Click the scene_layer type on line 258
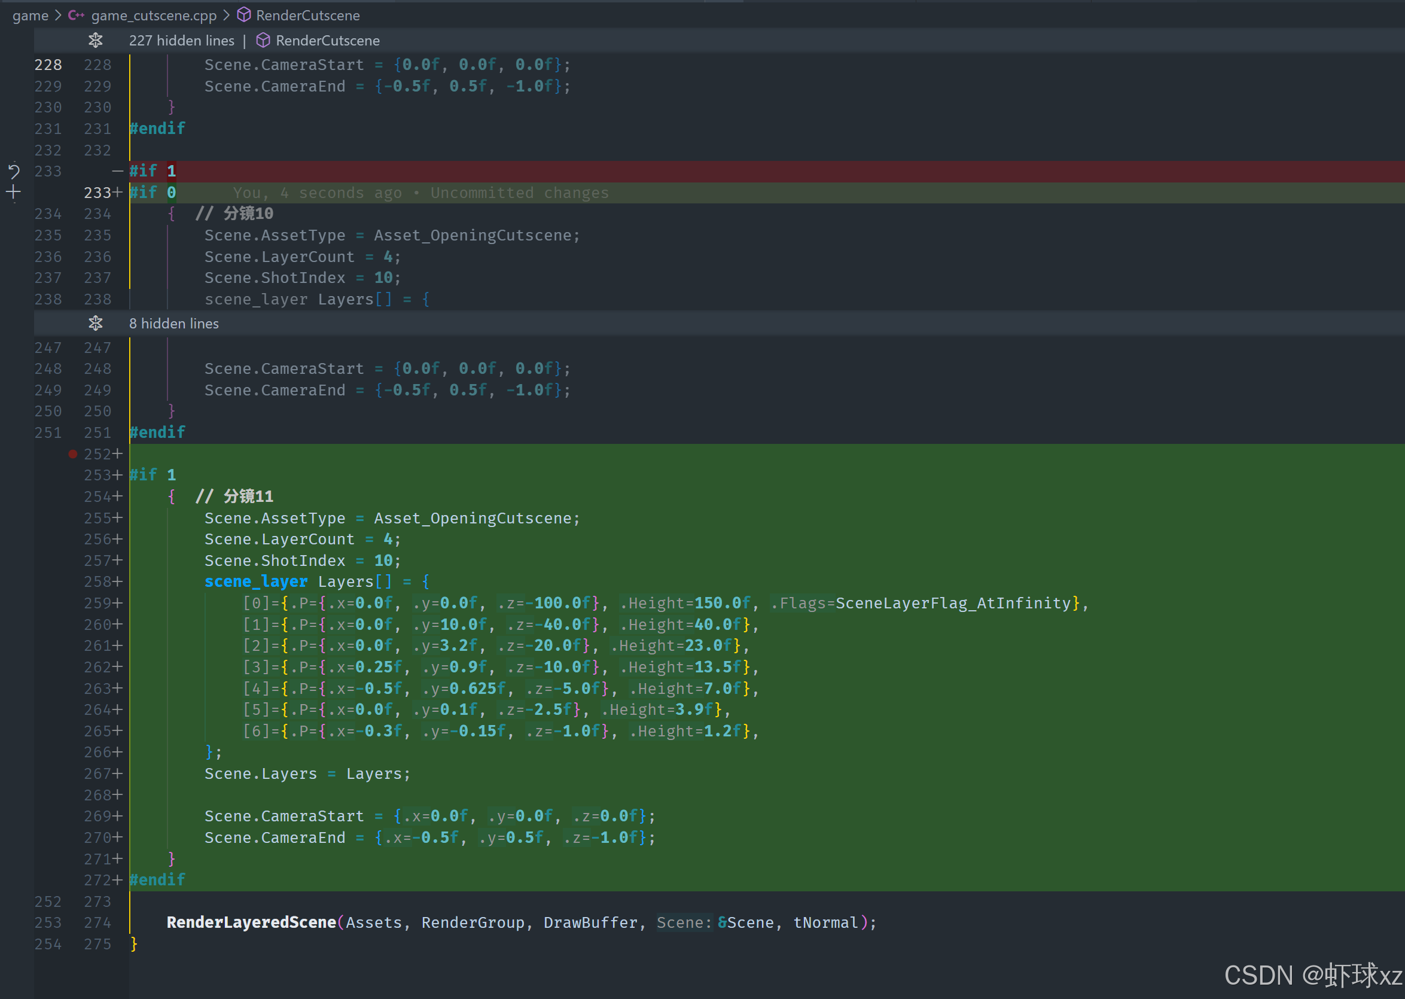The image size is (1405, 999). pos(256,581)
